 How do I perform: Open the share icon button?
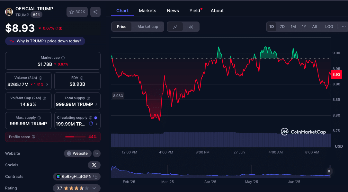click(95, 12)
